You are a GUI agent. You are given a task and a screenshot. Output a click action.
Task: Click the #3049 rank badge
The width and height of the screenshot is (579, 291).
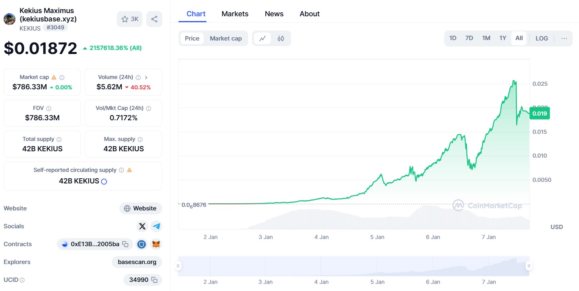click(x=55, y=28)
